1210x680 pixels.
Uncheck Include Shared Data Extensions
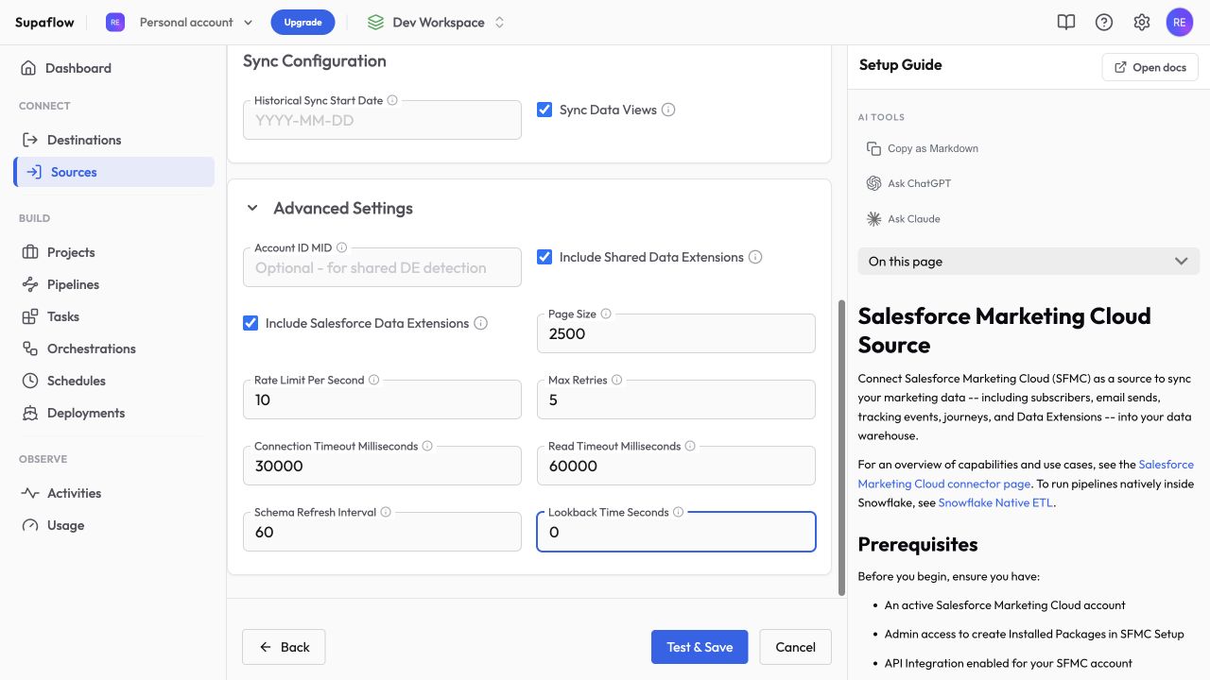click(544, 257)
